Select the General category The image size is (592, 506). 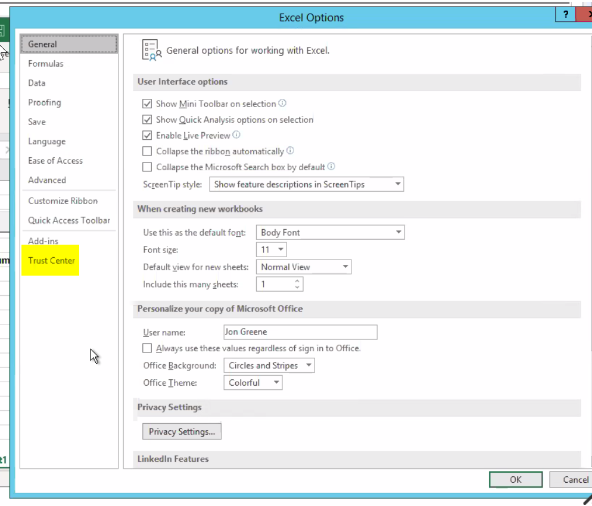pos(69,44)
